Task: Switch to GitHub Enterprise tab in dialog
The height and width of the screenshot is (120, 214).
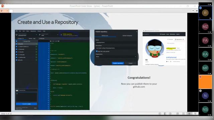Action: pos(127,36)
